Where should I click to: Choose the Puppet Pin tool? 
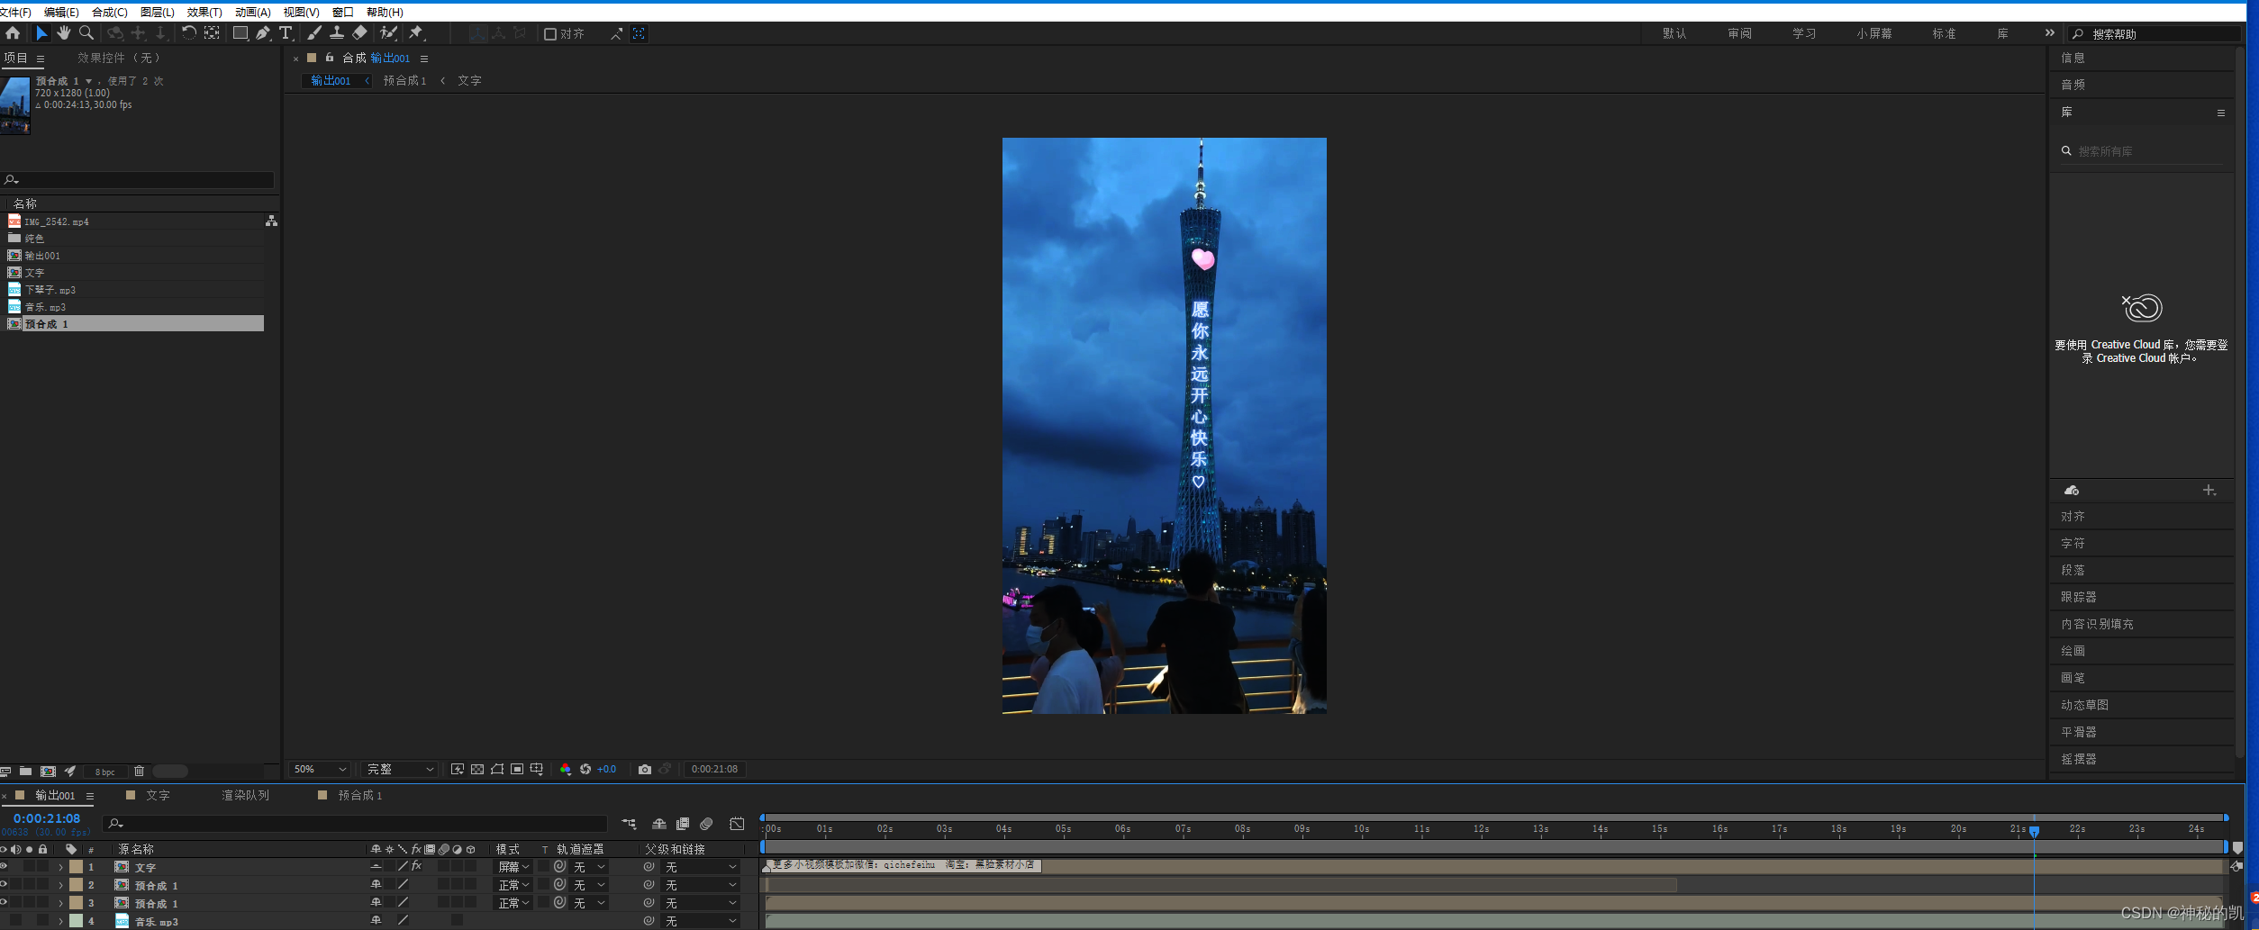pyautogui.click(x=416, y=33)
